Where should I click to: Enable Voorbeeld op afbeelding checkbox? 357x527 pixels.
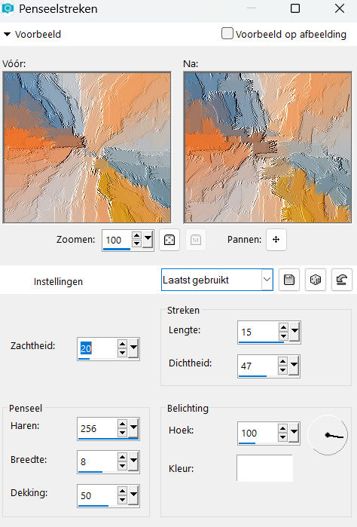227,34
